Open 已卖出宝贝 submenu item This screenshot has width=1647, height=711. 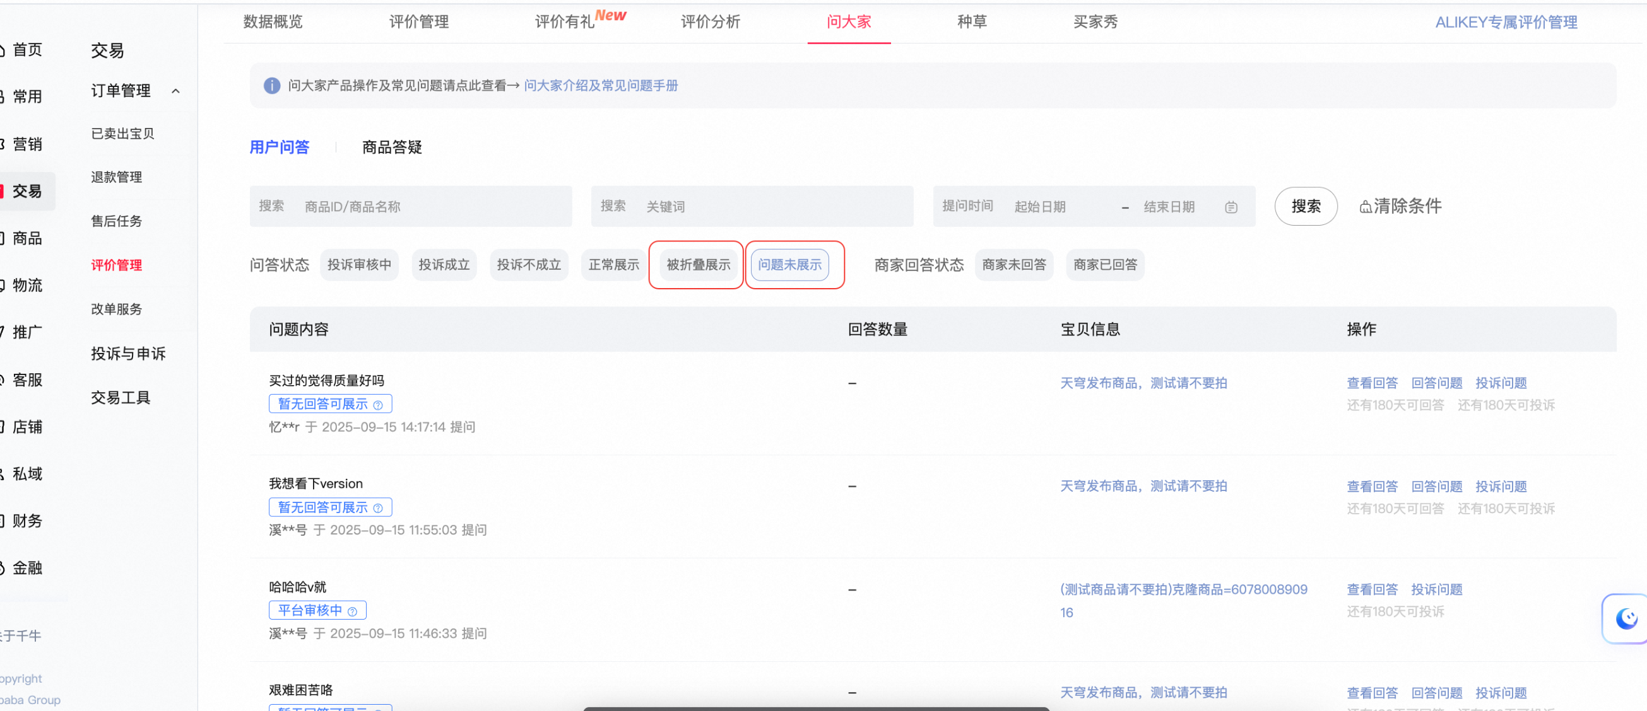coord(123,134)
